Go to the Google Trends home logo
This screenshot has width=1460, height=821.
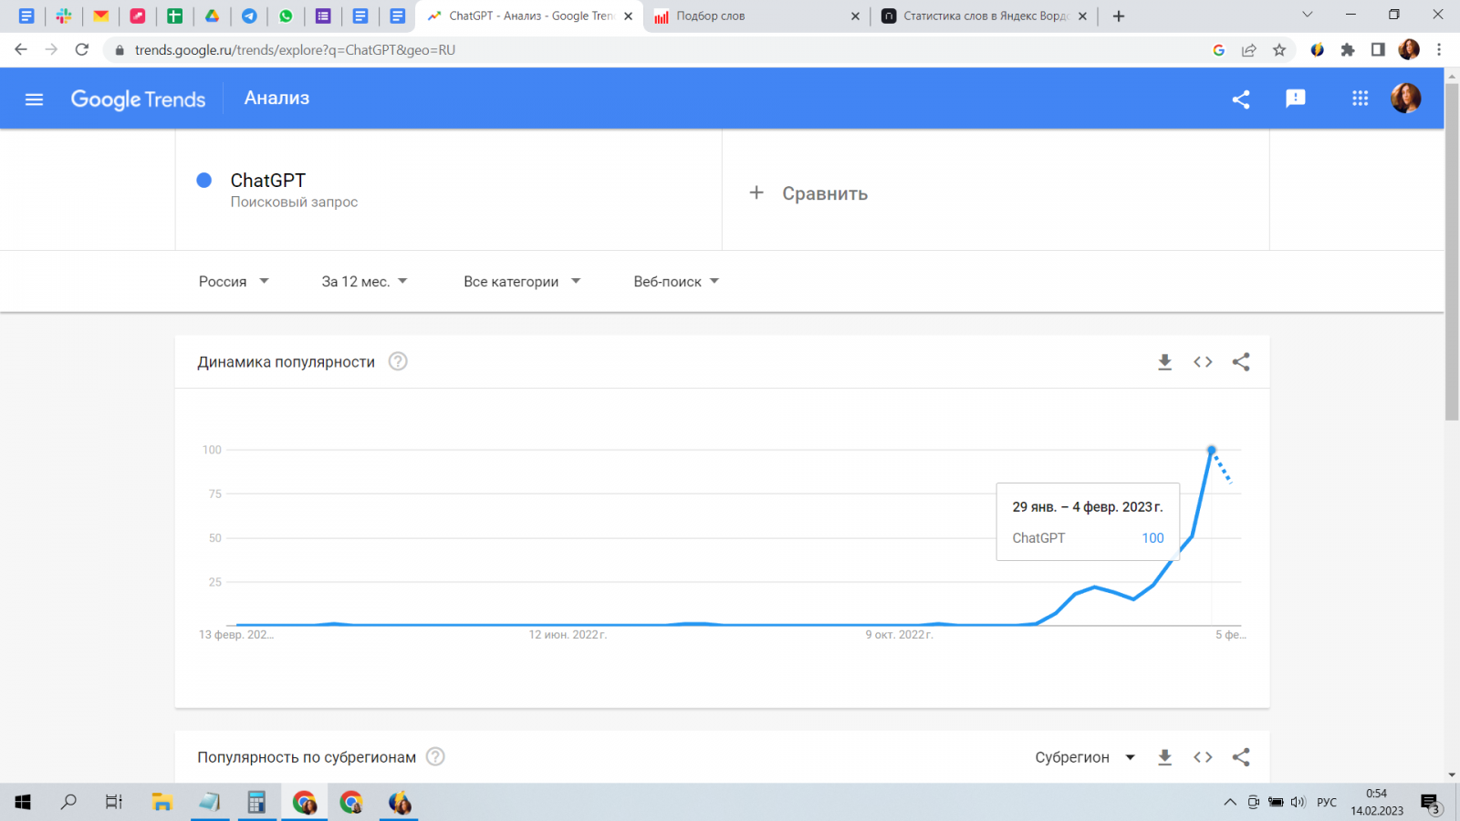click(138, 99)
